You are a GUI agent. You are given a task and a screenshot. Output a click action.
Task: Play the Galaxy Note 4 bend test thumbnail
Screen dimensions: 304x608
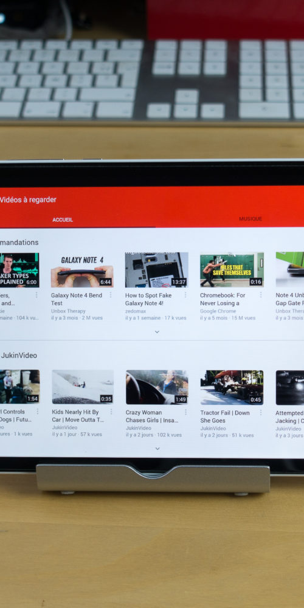pos(82,270)
